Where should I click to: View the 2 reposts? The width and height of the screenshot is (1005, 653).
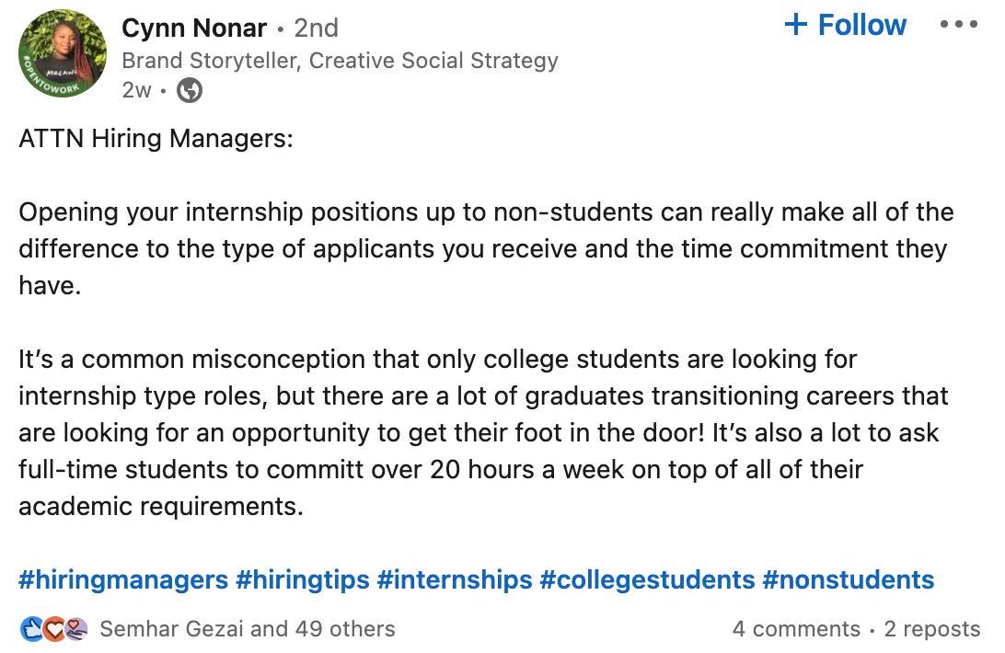(932, 629)
